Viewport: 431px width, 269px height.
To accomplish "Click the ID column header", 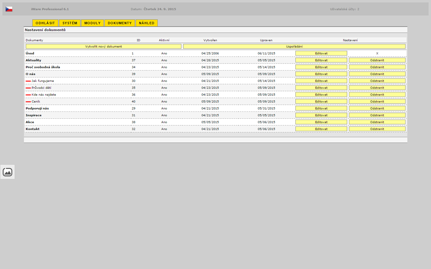I will click(138, 40).
